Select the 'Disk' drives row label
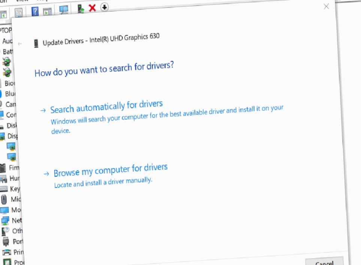 pos(12,125)
